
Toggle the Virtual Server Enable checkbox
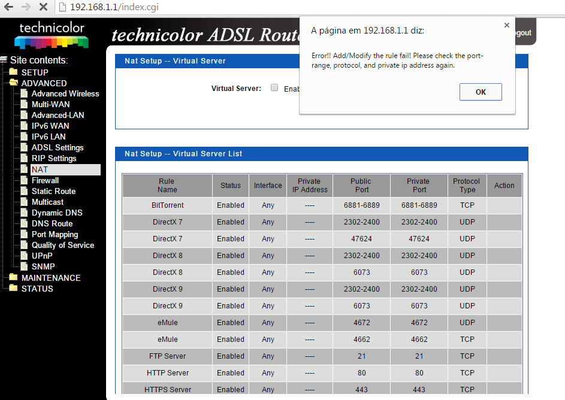(x=274, y=87)
